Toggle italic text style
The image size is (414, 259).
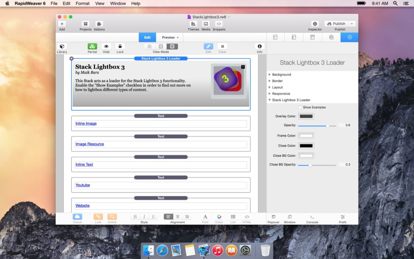coord(144,217)
